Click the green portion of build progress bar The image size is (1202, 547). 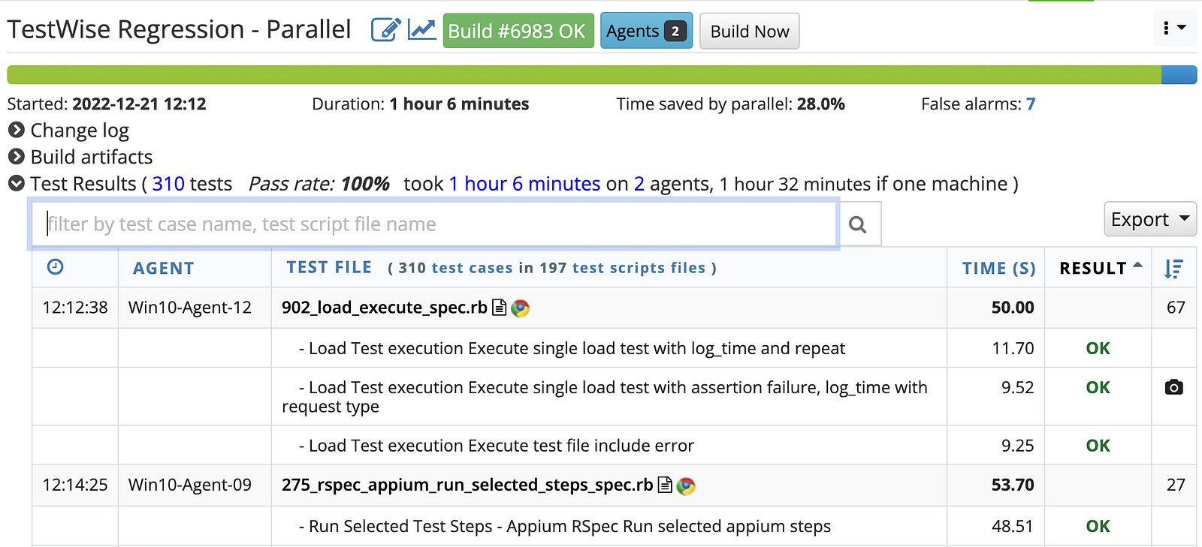[584, 74]
